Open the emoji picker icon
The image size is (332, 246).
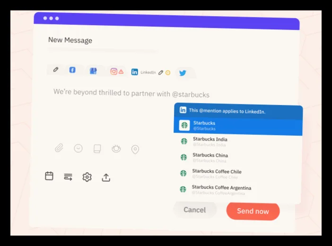coord(78,149)
